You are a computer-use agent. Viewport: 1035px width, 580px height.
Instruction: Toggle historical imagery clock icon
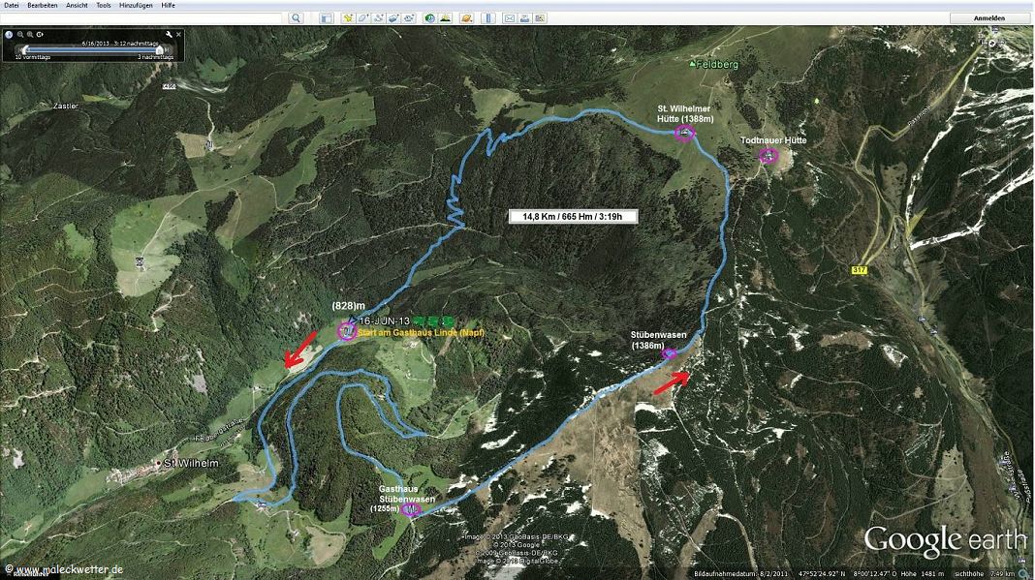[429, 18]
